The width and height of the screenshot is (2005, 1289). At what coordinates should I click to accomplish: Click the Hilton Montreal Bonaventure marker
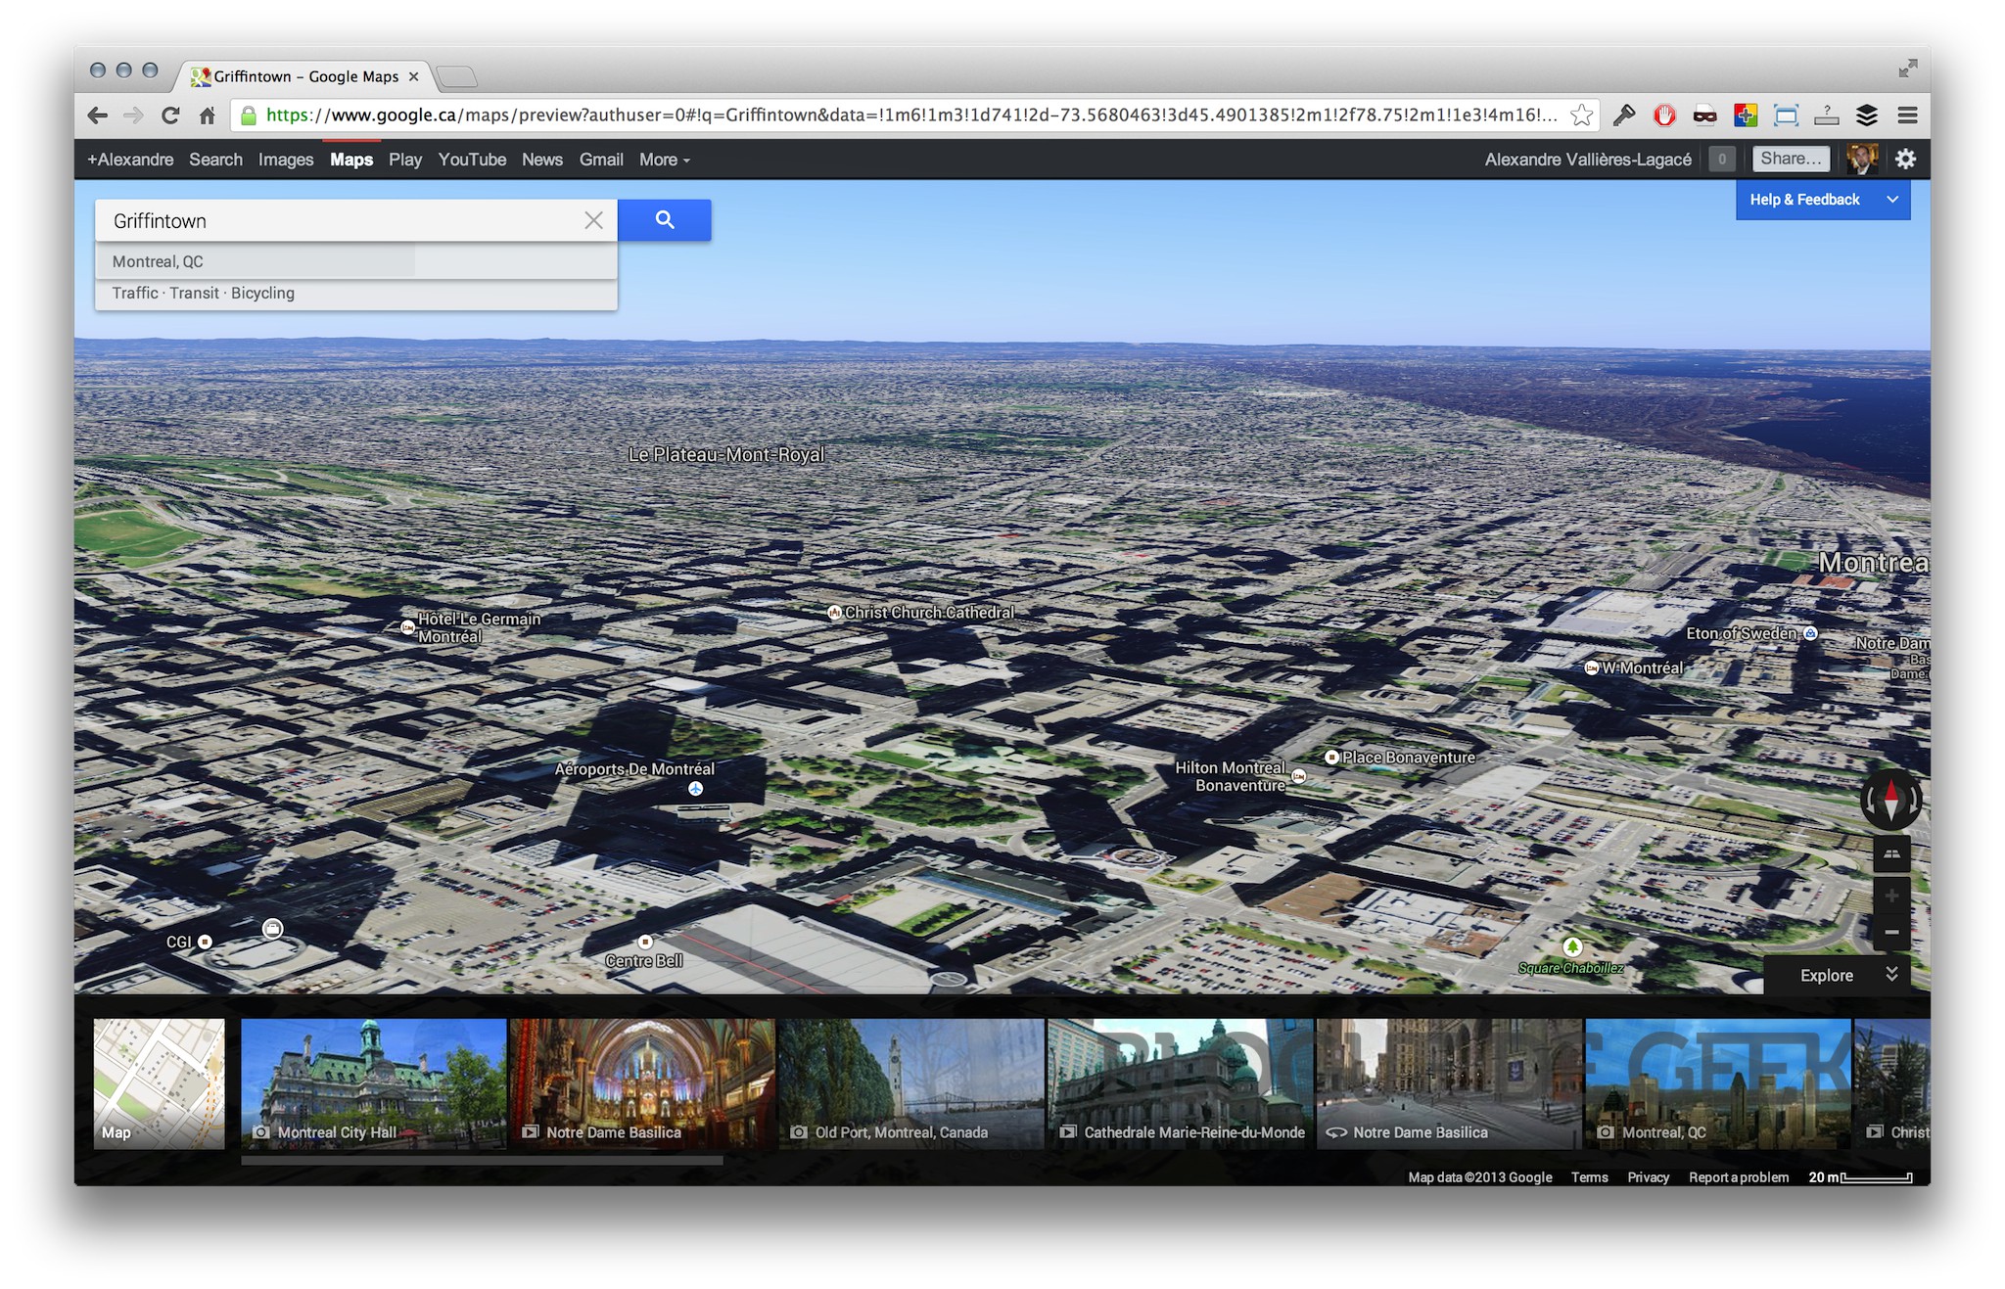pos(1299,776)
